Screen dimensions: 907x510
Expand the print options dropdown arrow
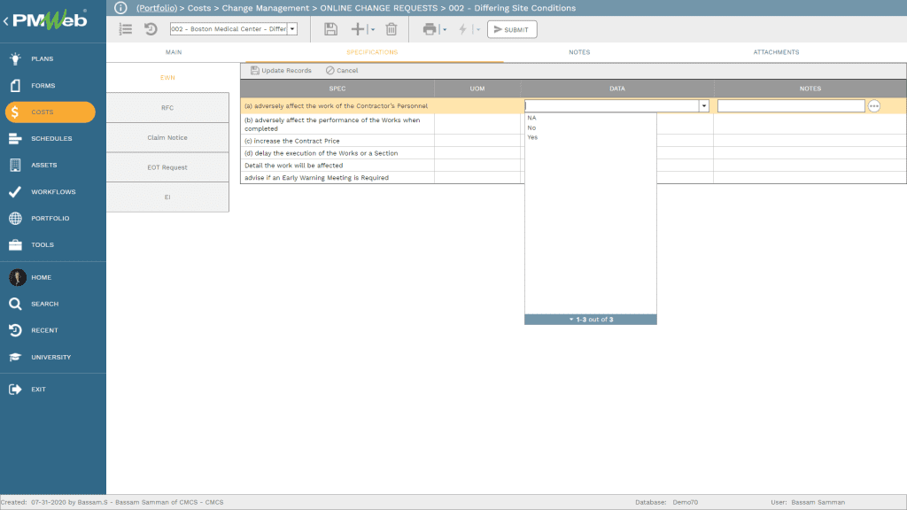click(445, 30)
